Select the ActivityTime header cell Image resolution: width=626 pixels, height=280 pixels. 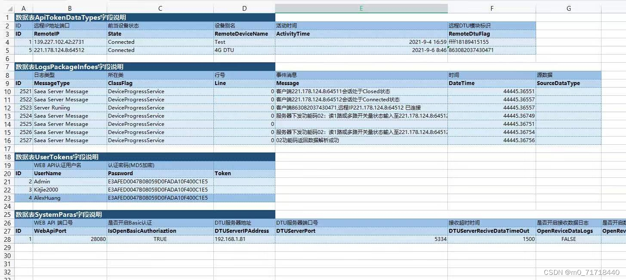tap(361, 34)
